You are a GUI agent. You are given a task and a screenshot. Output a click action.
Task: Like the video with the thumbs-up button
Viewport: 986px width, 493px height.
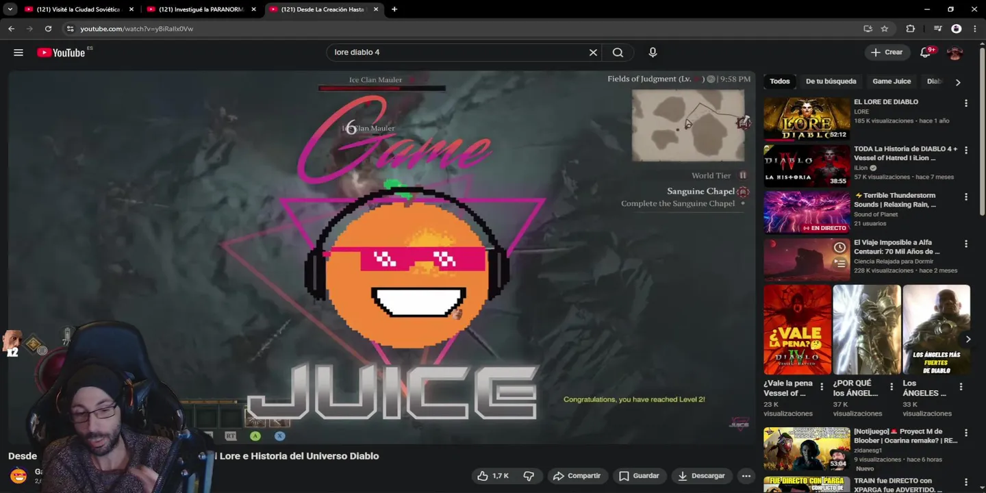coord(493,476)
